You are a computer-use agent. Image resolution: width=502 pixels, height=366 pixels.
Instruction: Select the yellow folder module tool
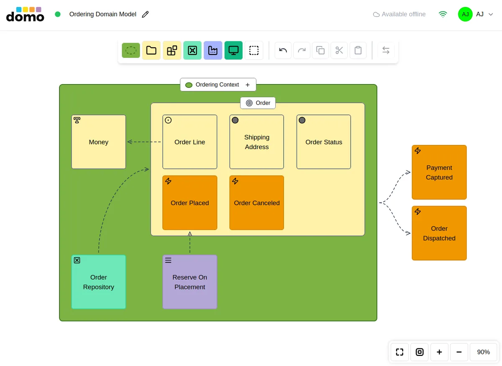151,51
